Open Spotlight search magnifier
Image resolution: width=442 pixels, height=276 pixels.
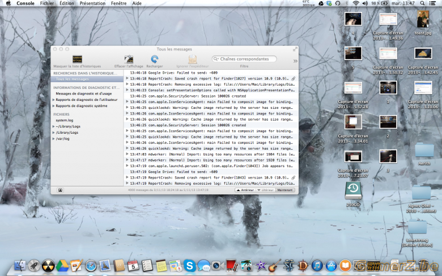(x=422, y=3)
